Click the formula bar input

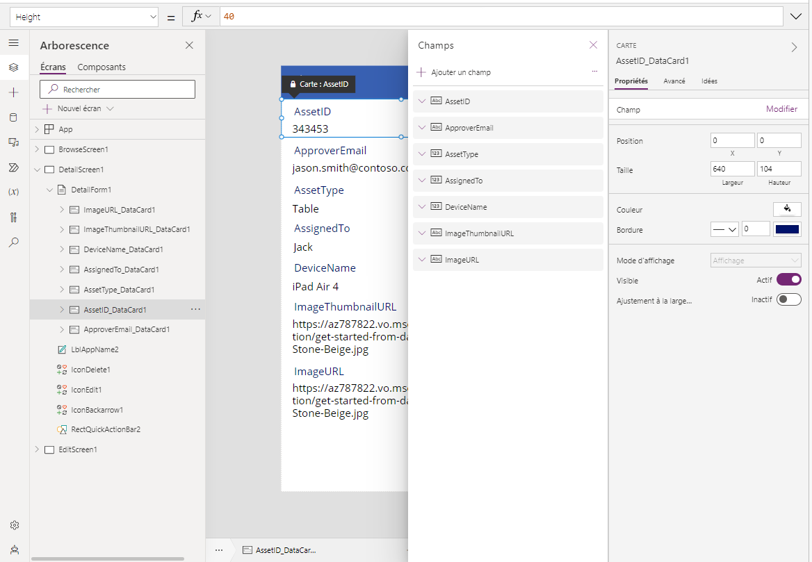pyautogui.click(x=501, y=17)
